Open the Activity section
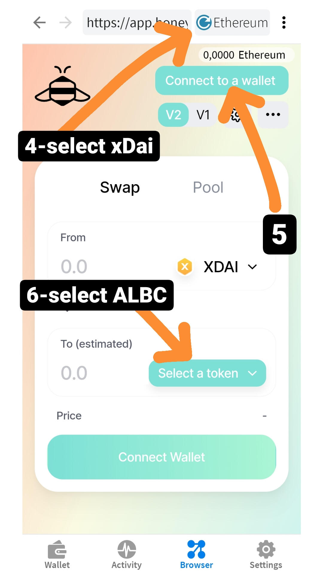Image resolution: width=323 pixels, height=575 pixels. point(127,554)
